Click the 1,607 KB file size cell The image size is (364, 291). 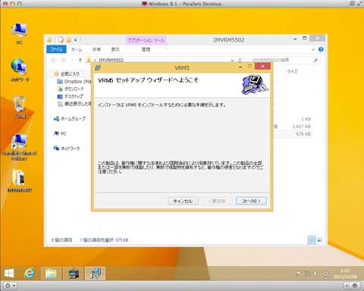[x=301, y=127]
